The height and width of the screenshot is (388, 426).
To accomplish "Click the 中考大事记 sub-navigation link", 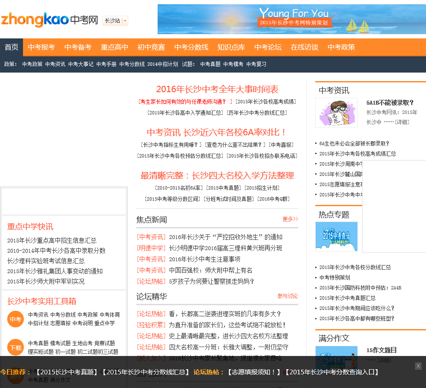I will coord(81,64).
